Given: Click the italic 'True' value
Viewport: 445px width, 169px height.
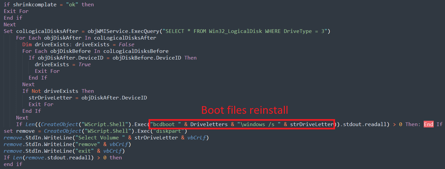Looking at the screenshot, I should 85,65.
